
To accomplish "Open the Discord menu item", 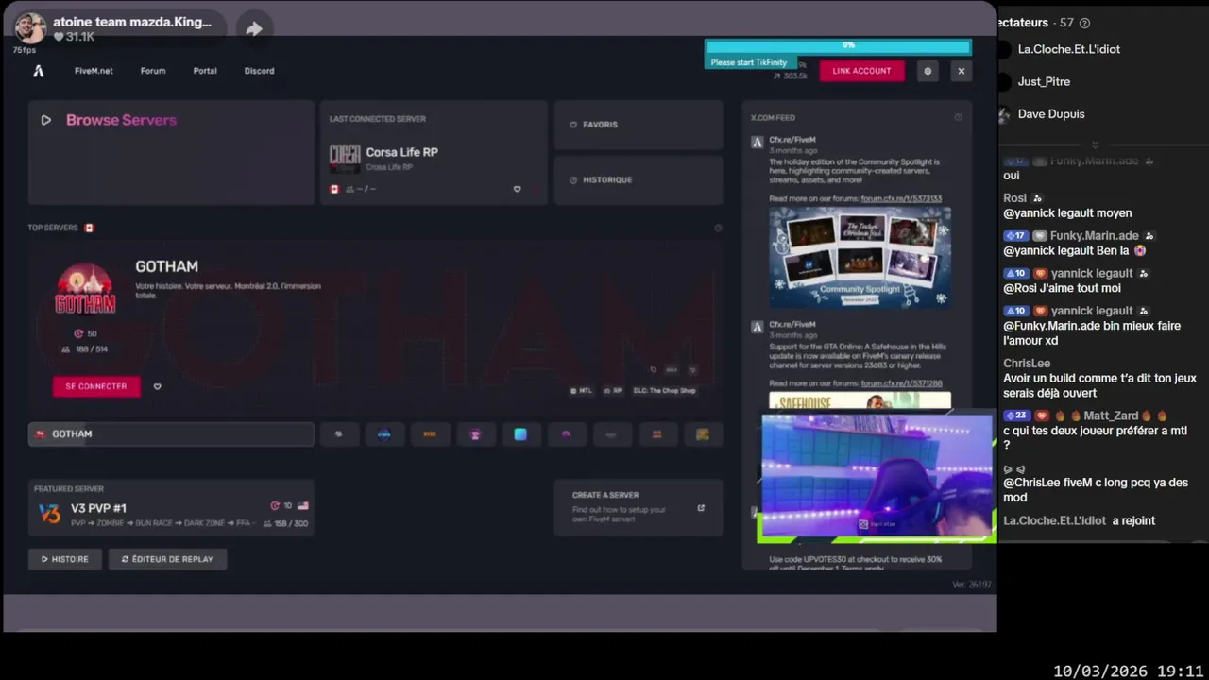I will click(259, 71).
